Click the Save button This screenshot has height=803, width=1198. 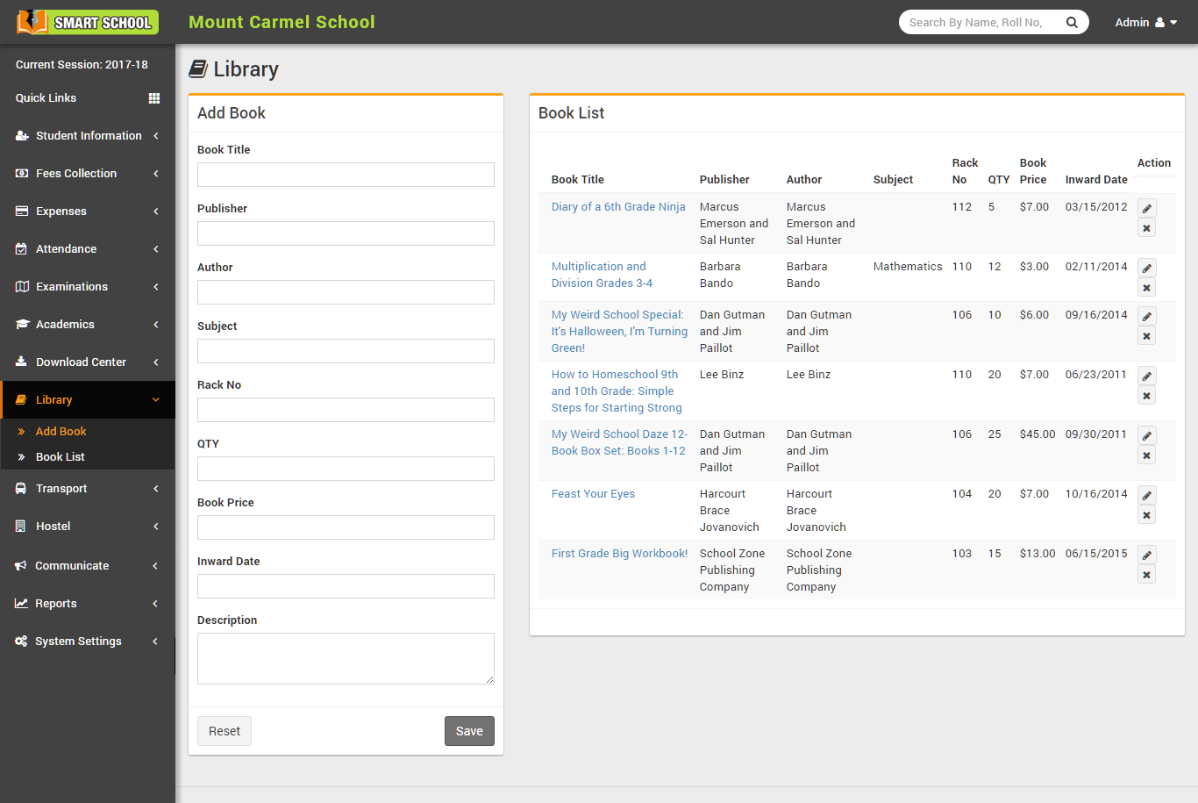click(469, 730)
